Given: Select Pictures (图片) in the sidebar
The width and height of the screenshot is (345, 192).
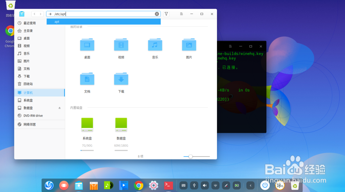Looking at the screenshot, I should (40, 61).
